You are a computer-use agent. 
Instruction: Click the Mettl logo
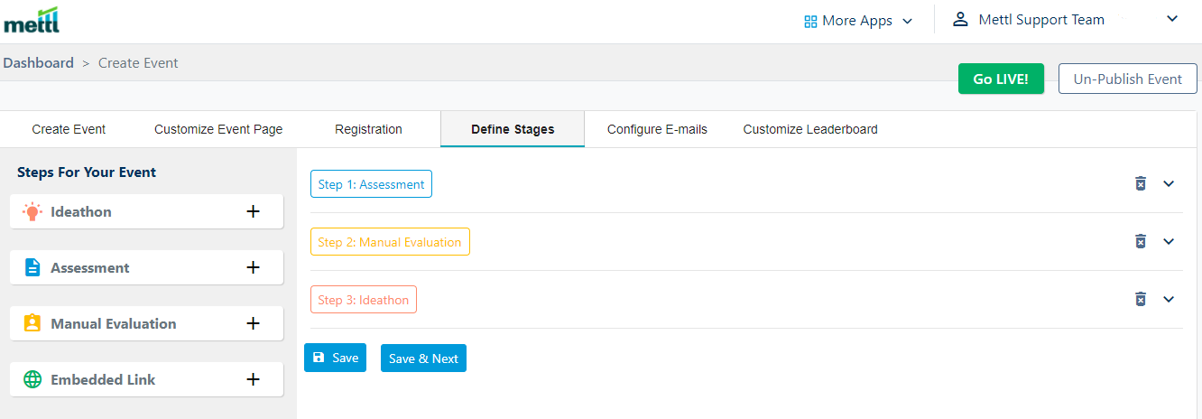click(32, 20)
